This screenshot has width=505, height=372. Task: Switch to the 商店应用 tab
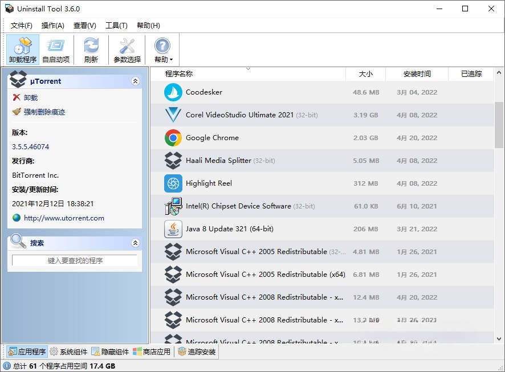[152, 351]
